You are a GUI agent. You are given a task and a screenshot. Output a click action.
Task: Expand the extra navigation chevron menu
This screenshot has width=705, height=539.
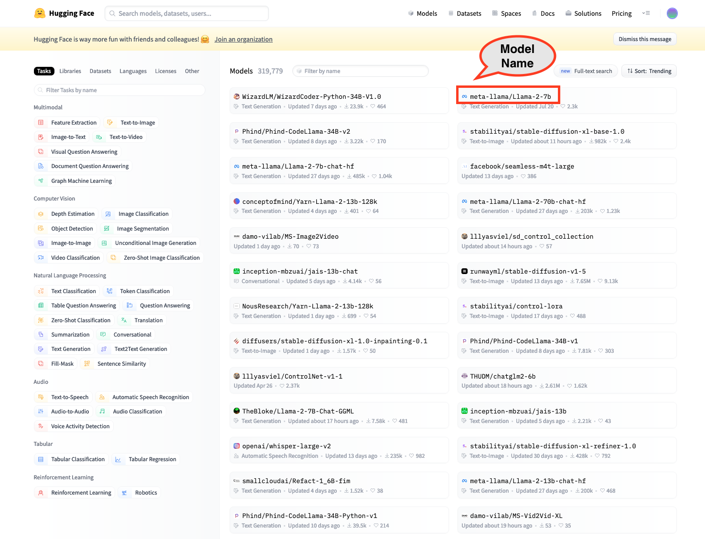tap(646, 13)
